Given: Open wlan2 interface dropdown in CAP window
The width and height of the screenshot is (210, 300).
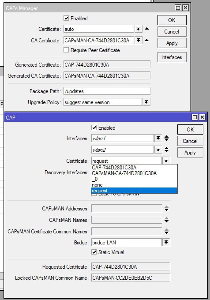Looking at the screenshot, I should coord(158,150).
